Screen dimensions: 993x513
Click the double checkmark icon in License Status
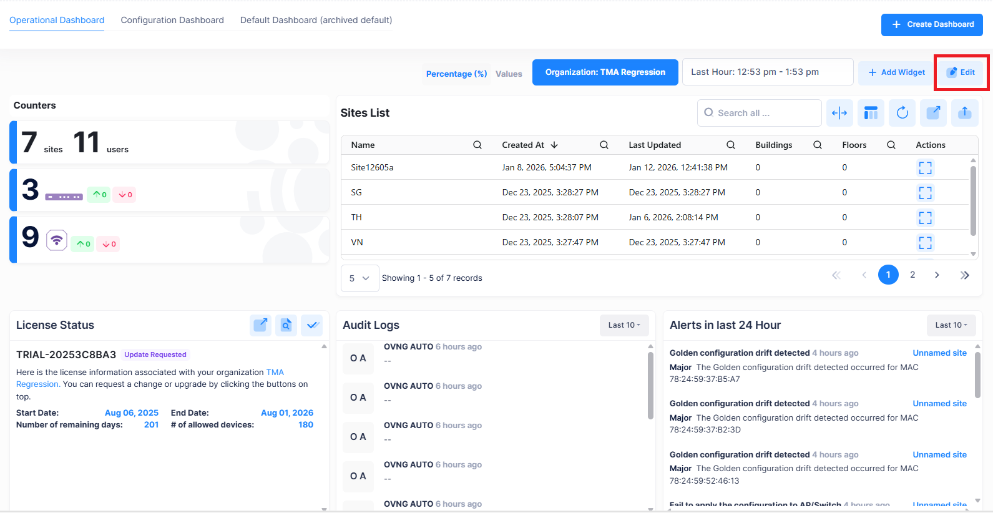click(x=312, y=325)
